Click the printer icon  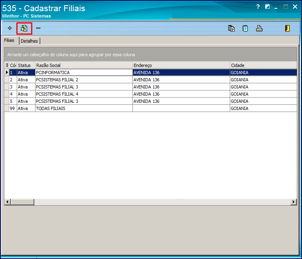click(x=259, y=28)
